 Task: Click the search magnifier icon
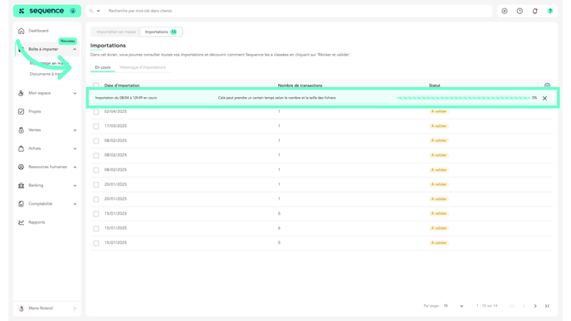click(x=91, y=11)
